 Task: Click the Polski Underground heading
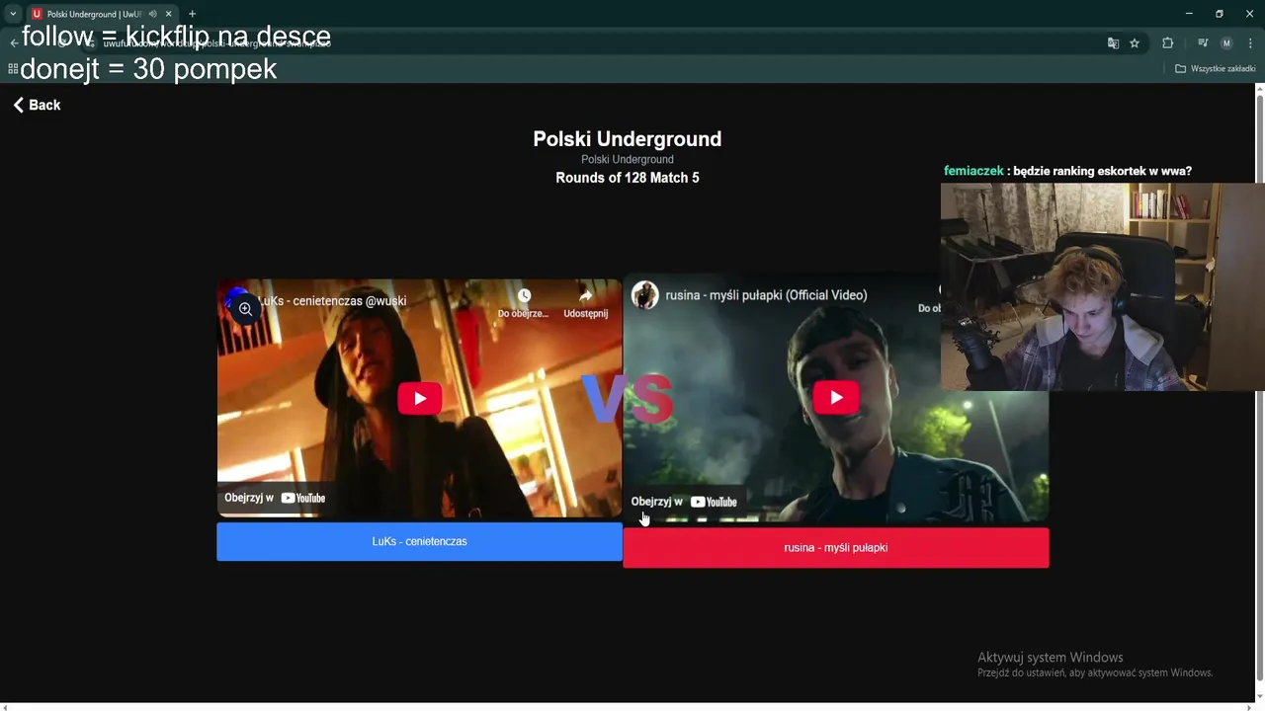(x=627, y=139)
